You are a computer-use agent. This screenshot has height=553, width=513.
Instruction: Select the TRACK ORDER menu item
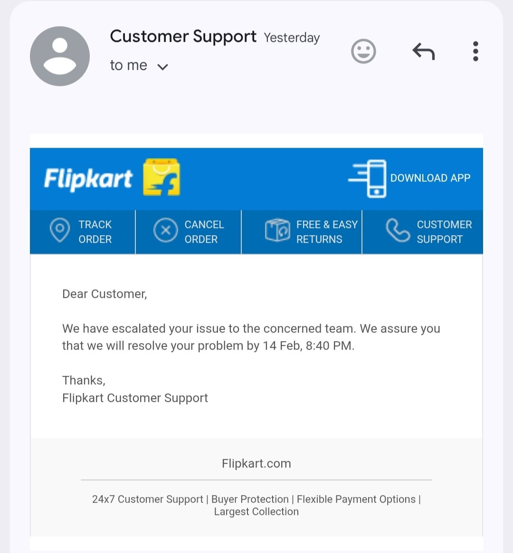tap(95, 232)
